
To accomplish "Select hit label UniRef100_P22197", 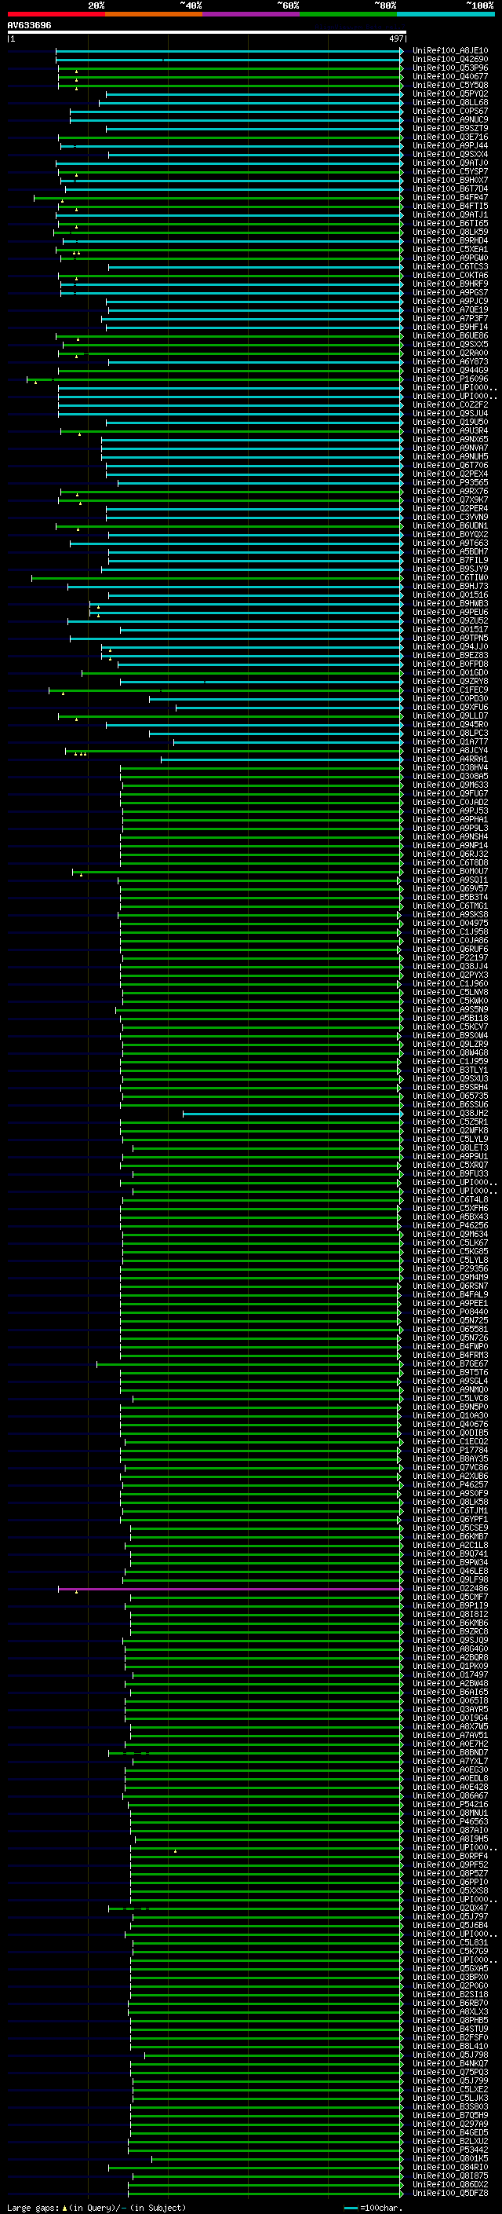I will click(450, 957).
